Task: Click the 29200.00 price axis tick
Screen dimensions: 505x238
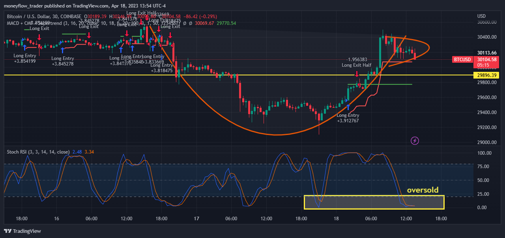Action: point(487,127)
